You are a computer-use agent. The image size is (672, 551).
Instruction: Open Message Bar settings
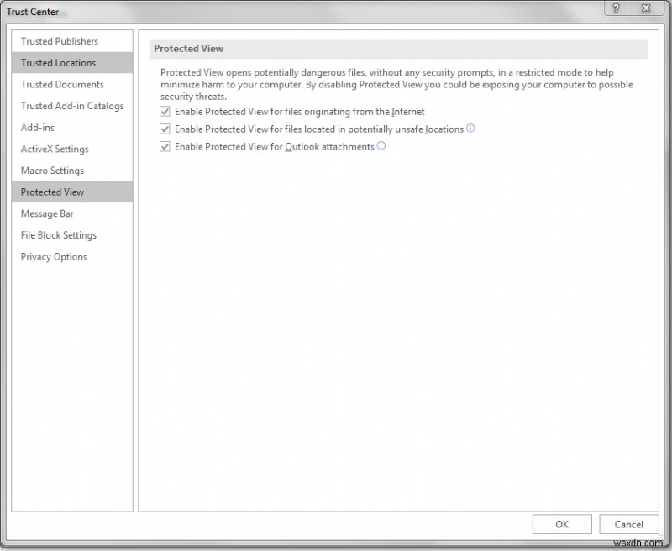[72, 213]
